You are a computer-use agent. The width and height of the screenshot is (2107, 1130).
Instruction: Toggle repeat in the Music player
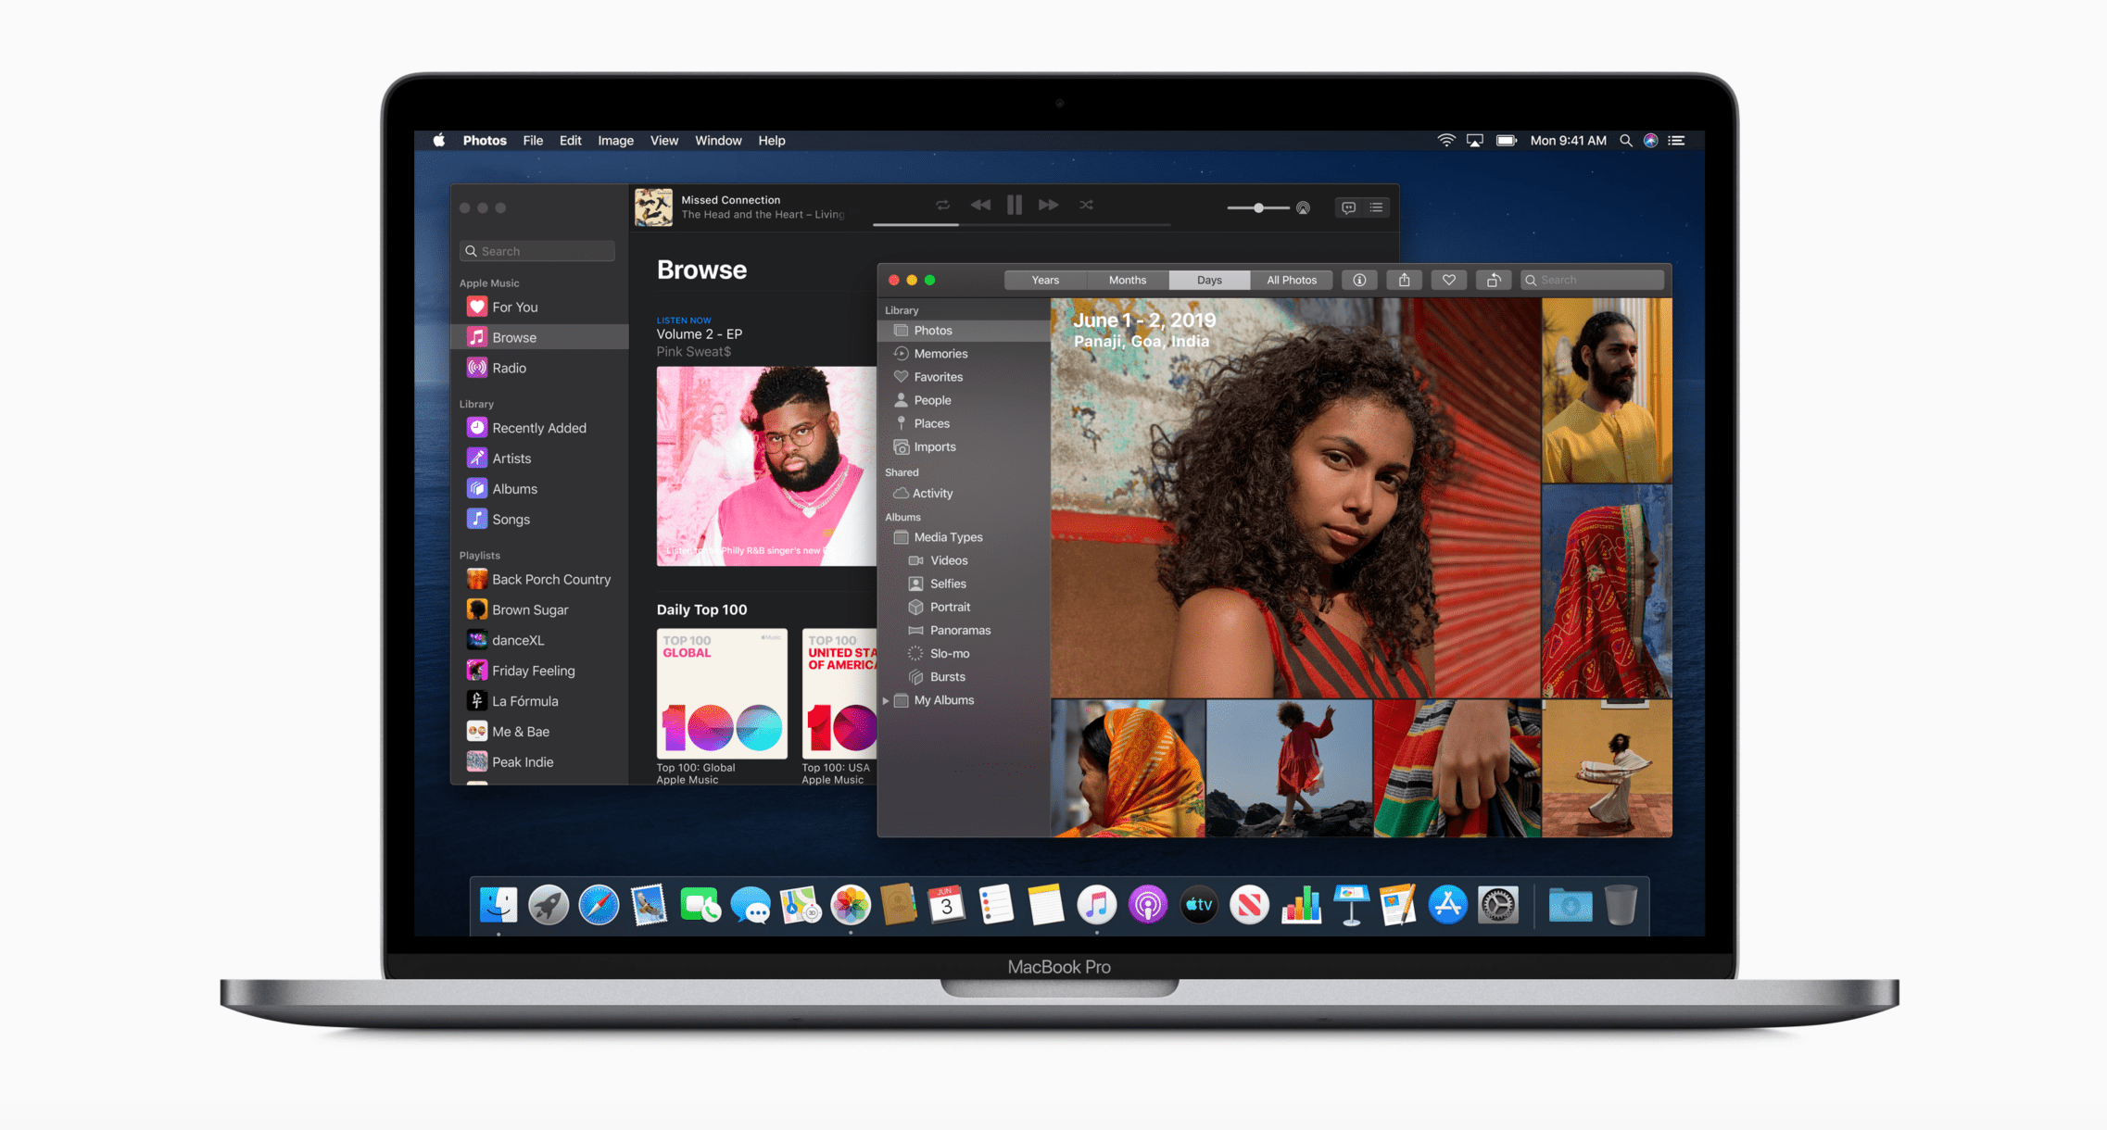point(943,205)
